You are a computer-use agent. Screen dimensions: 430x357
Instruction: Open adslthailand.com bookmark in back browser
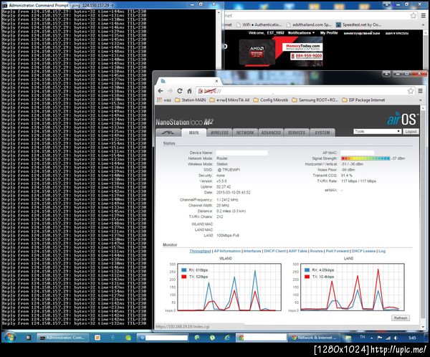tap(309, 24)
